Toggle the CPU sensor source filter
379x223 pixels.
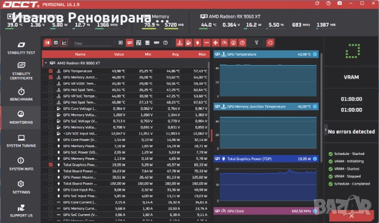coord(121,43)
